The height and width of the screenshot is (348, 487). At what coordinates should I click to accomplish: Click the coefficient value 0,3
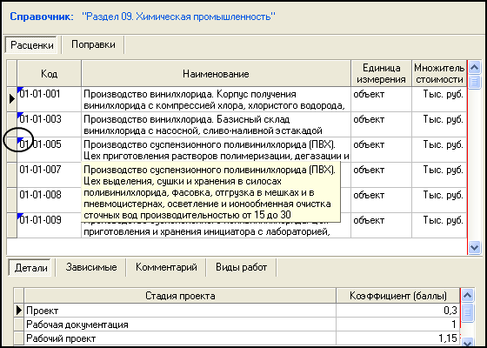pos(398,310)
